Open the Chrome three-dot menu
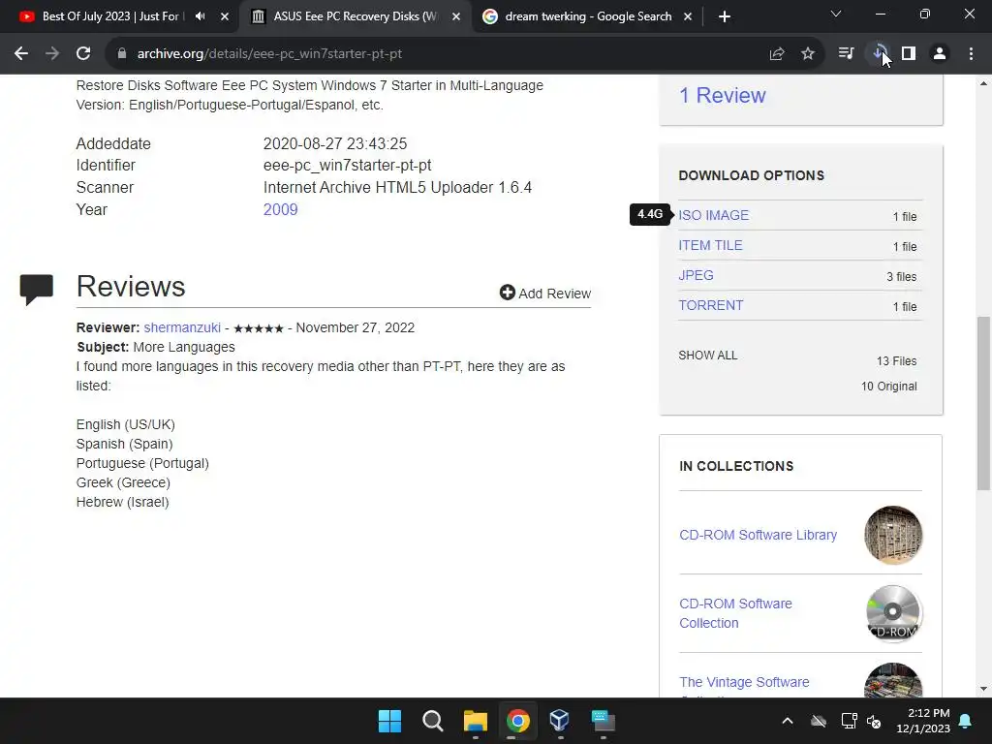The image size is (992, 744). pyautogui.click(x=971, y=54)
